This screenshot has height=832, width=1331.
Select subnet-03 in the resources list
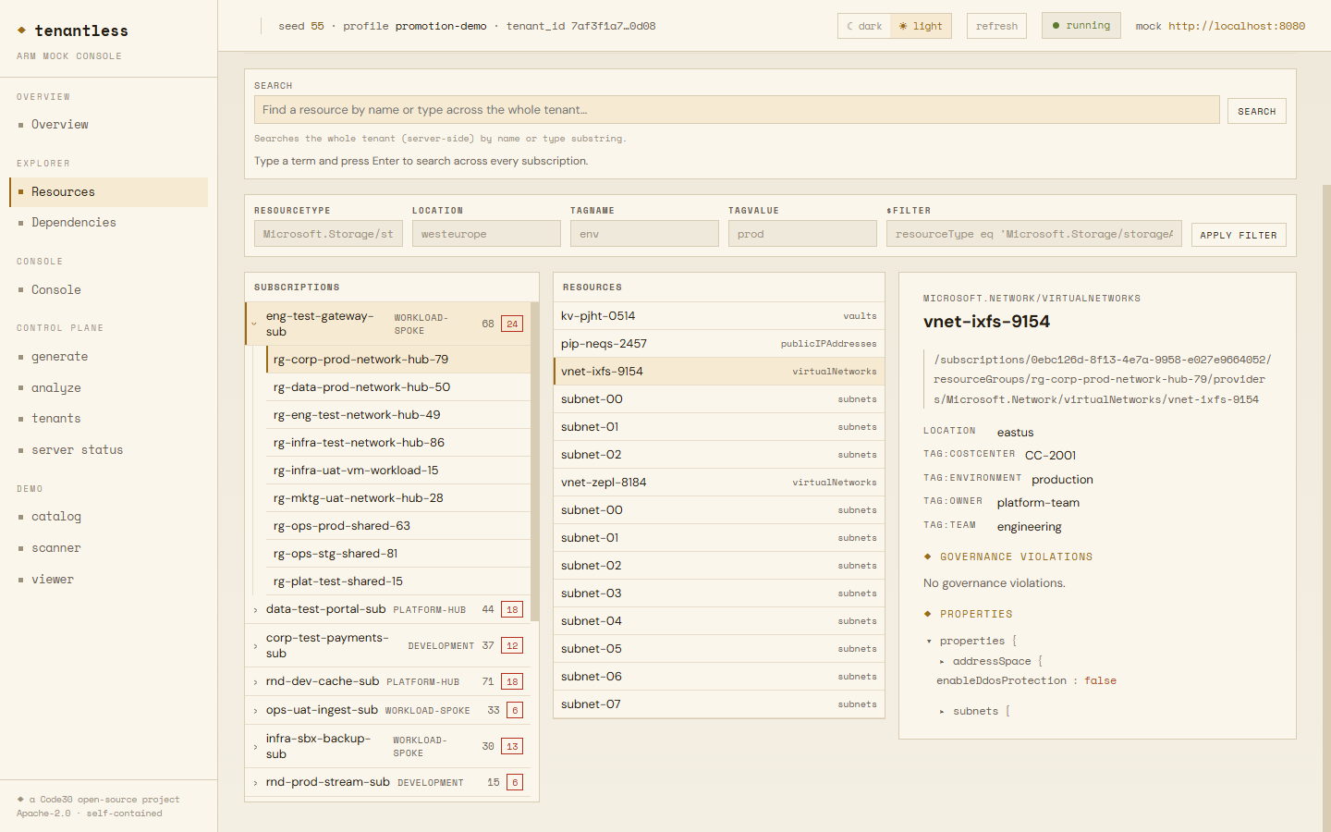pos(719,593)
